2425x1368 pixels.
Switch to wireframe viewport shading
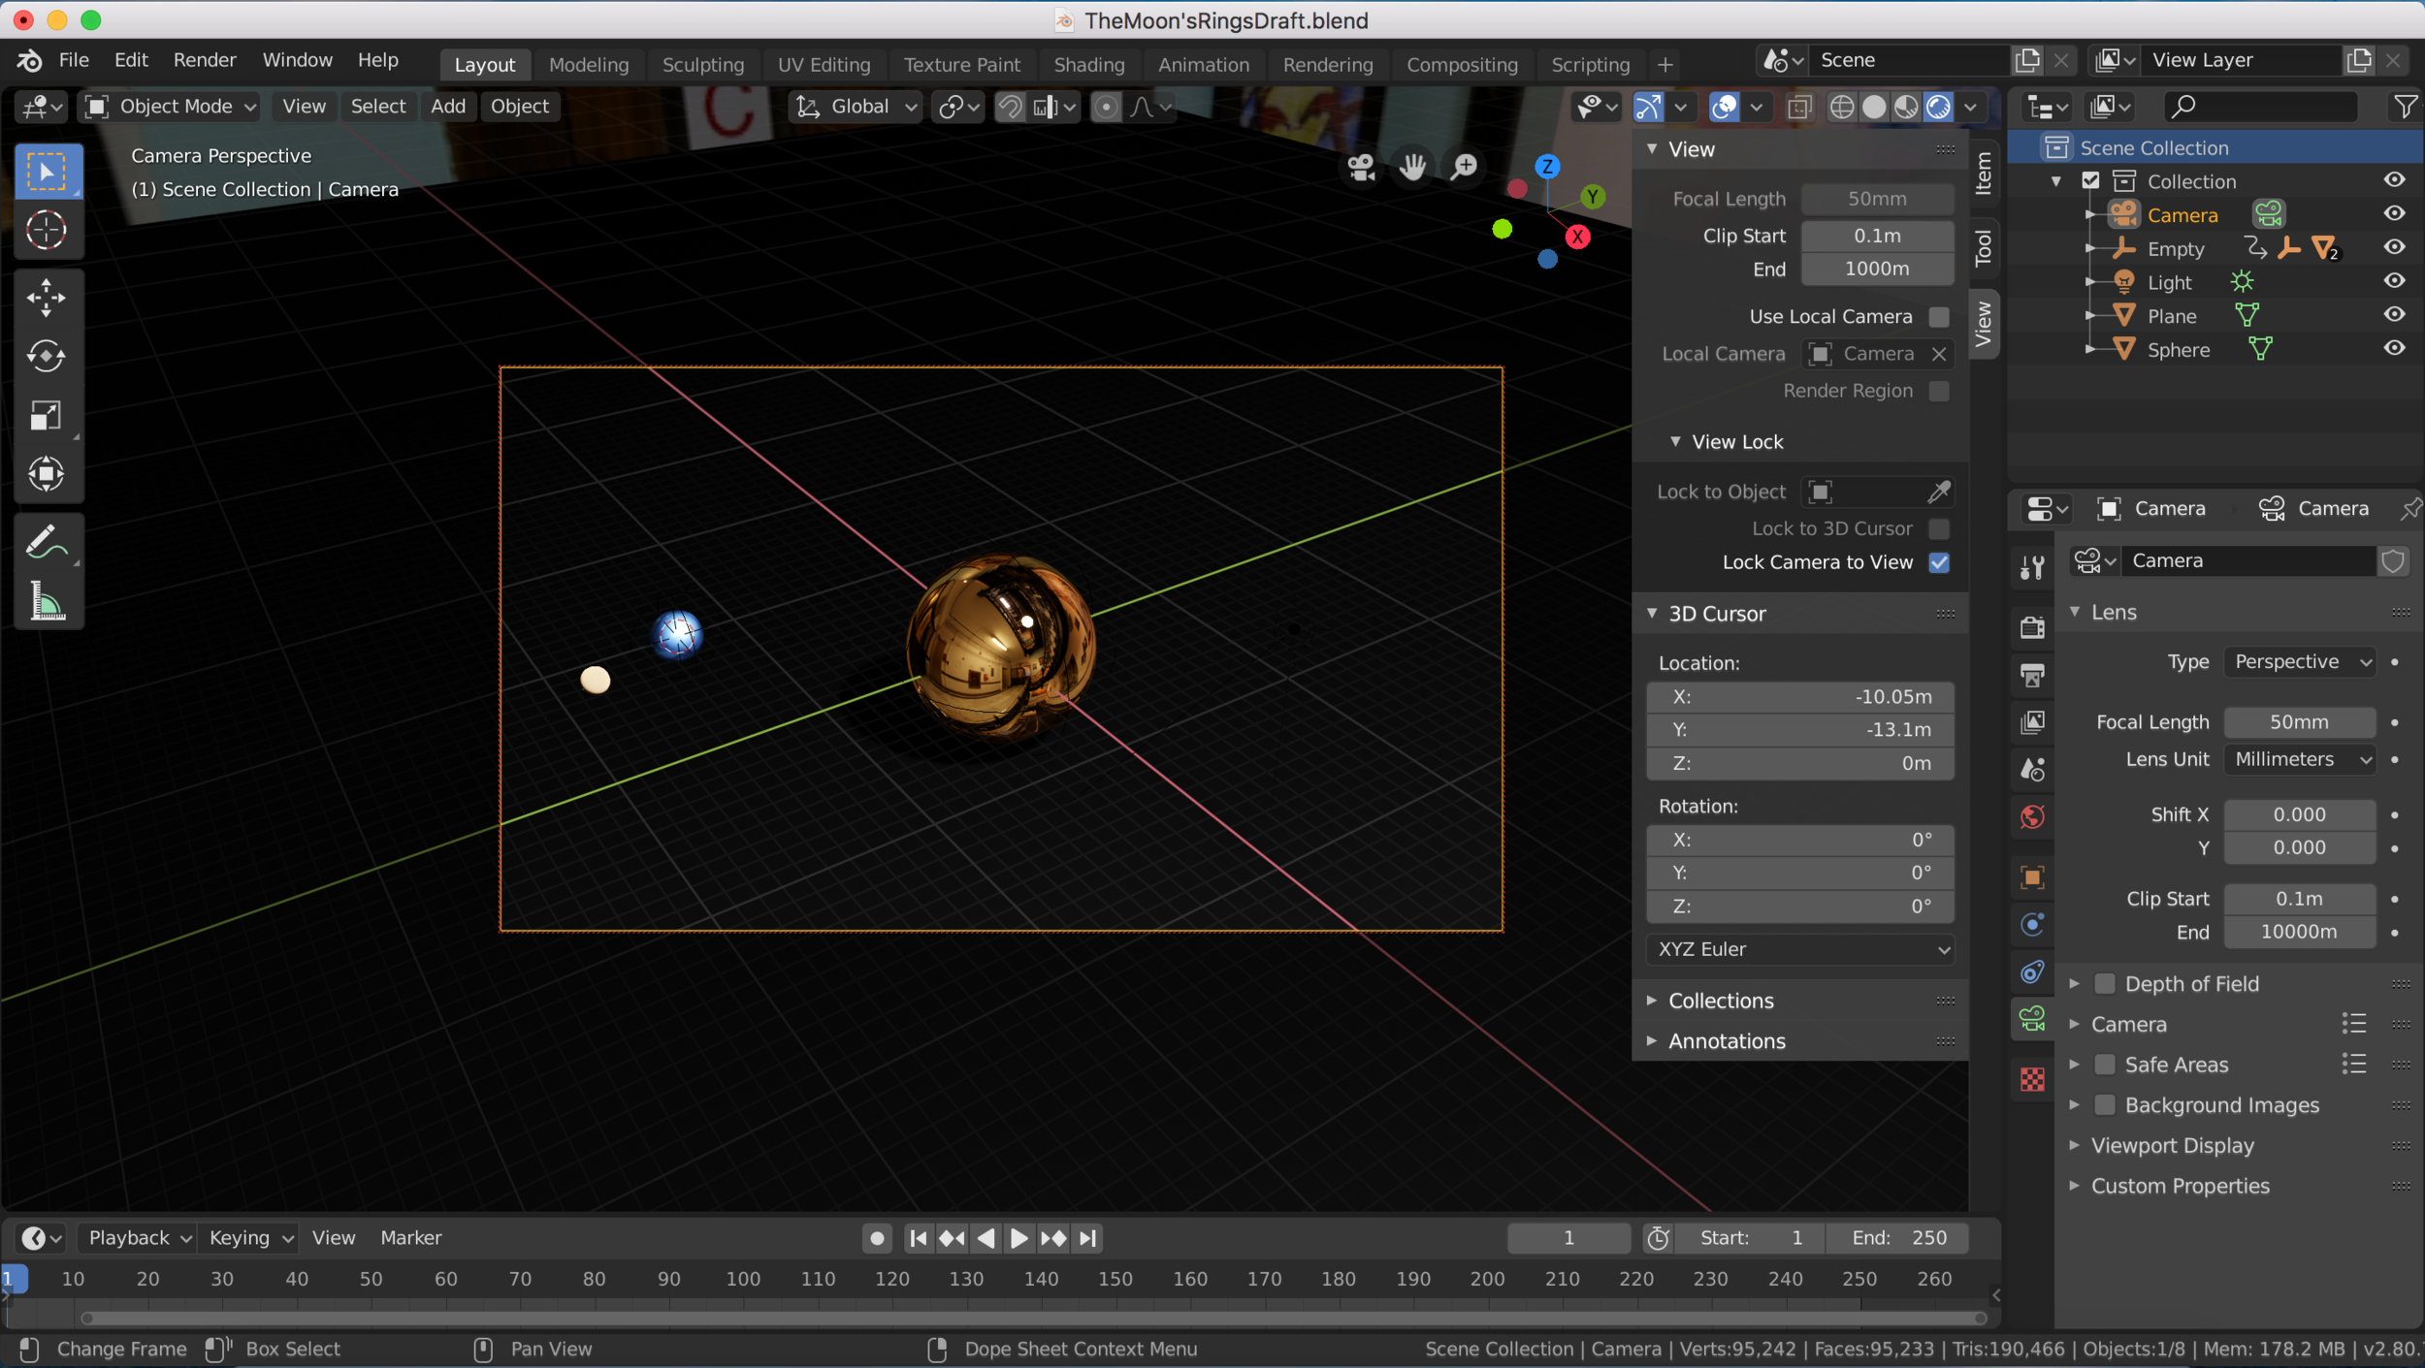(x=1841, y=107)
